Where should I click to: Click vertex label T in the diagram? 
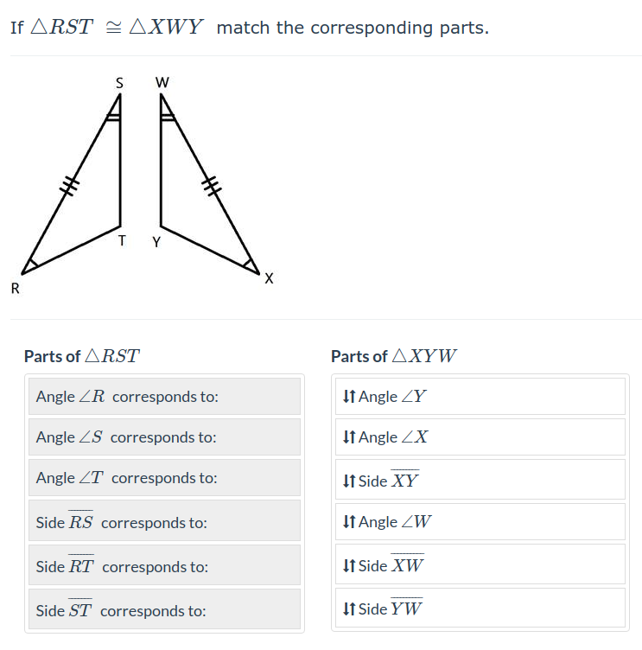tap(122, 241)
